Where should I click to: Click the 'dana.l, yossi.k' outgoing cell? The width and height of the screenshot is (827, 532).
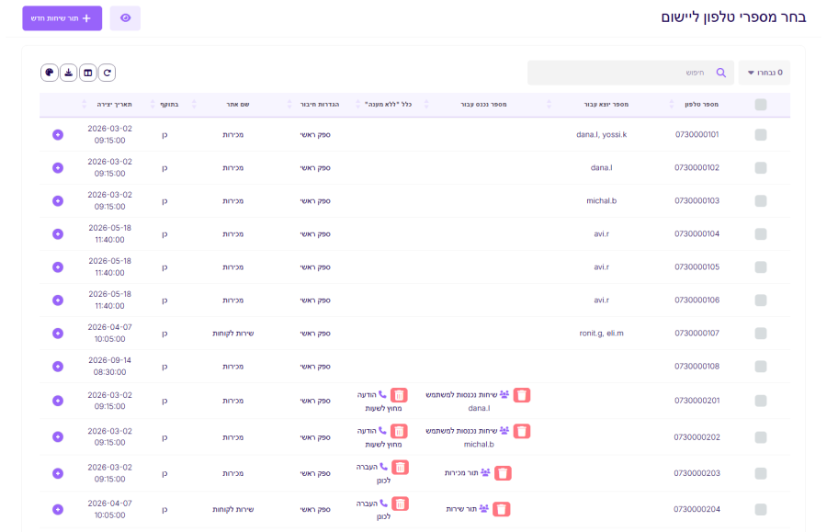(601, 134)
